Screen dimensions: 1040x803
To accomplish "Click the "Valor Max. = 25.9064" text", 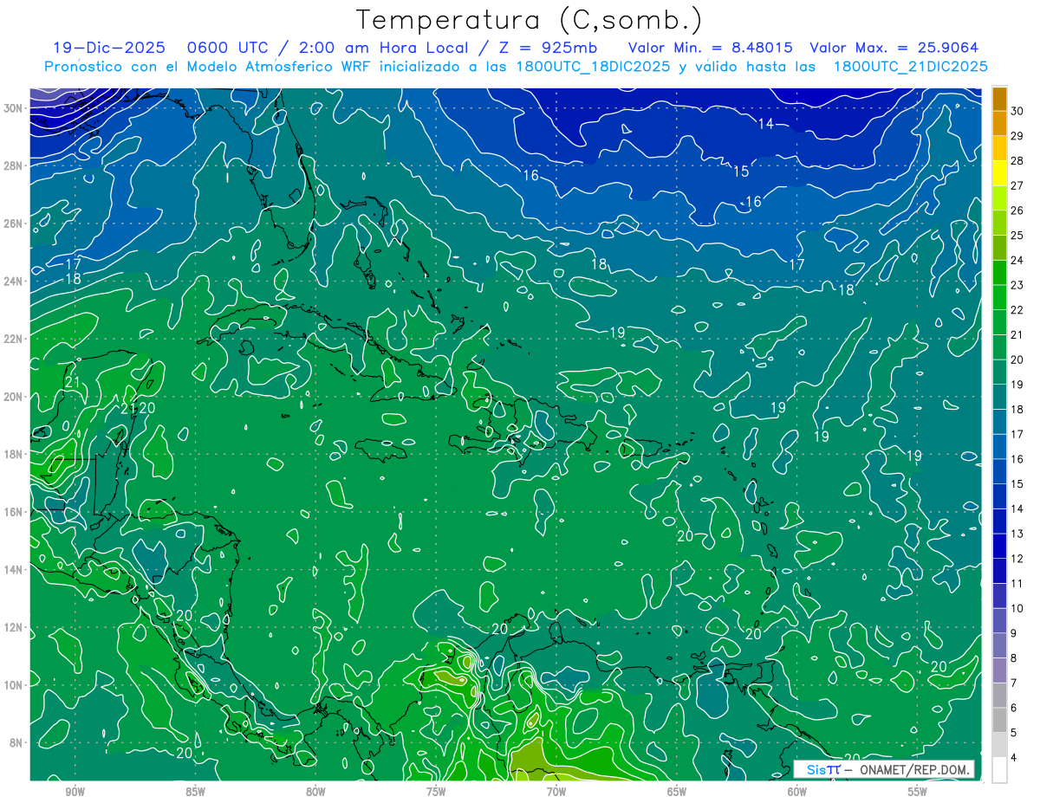I will tap(894, 48).
